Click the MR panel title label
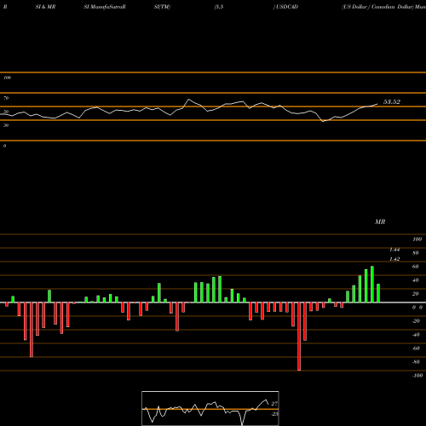The width and height of the screenshot is (426, 426). pos(380,222)
